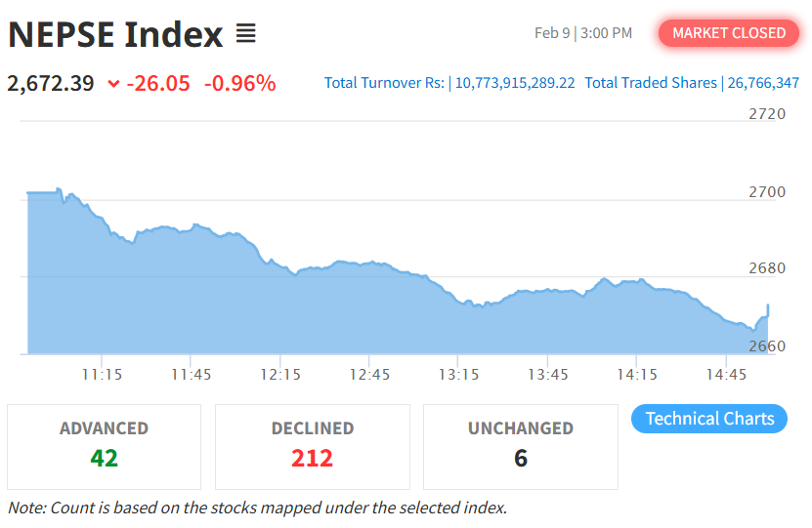This screenshot has width=812, height=528.
Task: Click the ADVANCED stocks card
Action: pos(104,446)
